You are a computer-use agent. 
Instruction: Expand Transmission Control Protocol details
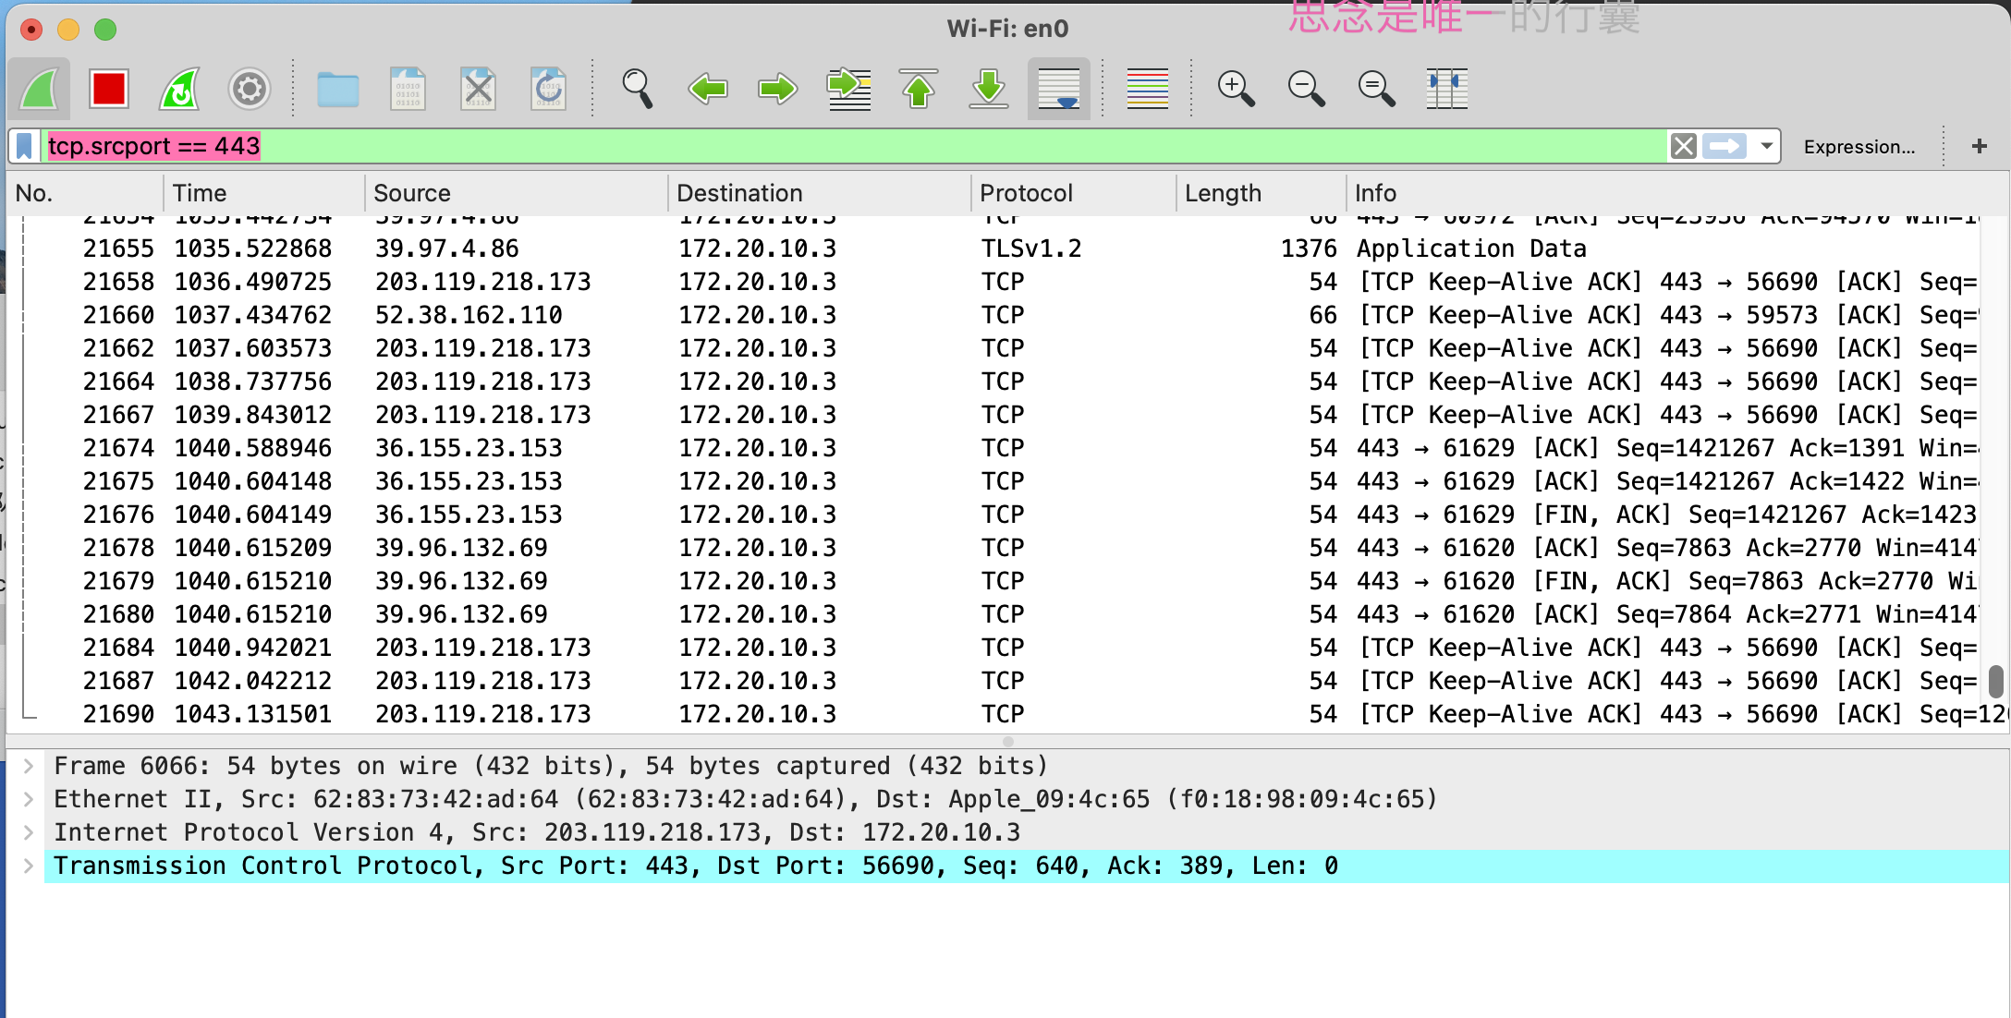click(29, 866)
